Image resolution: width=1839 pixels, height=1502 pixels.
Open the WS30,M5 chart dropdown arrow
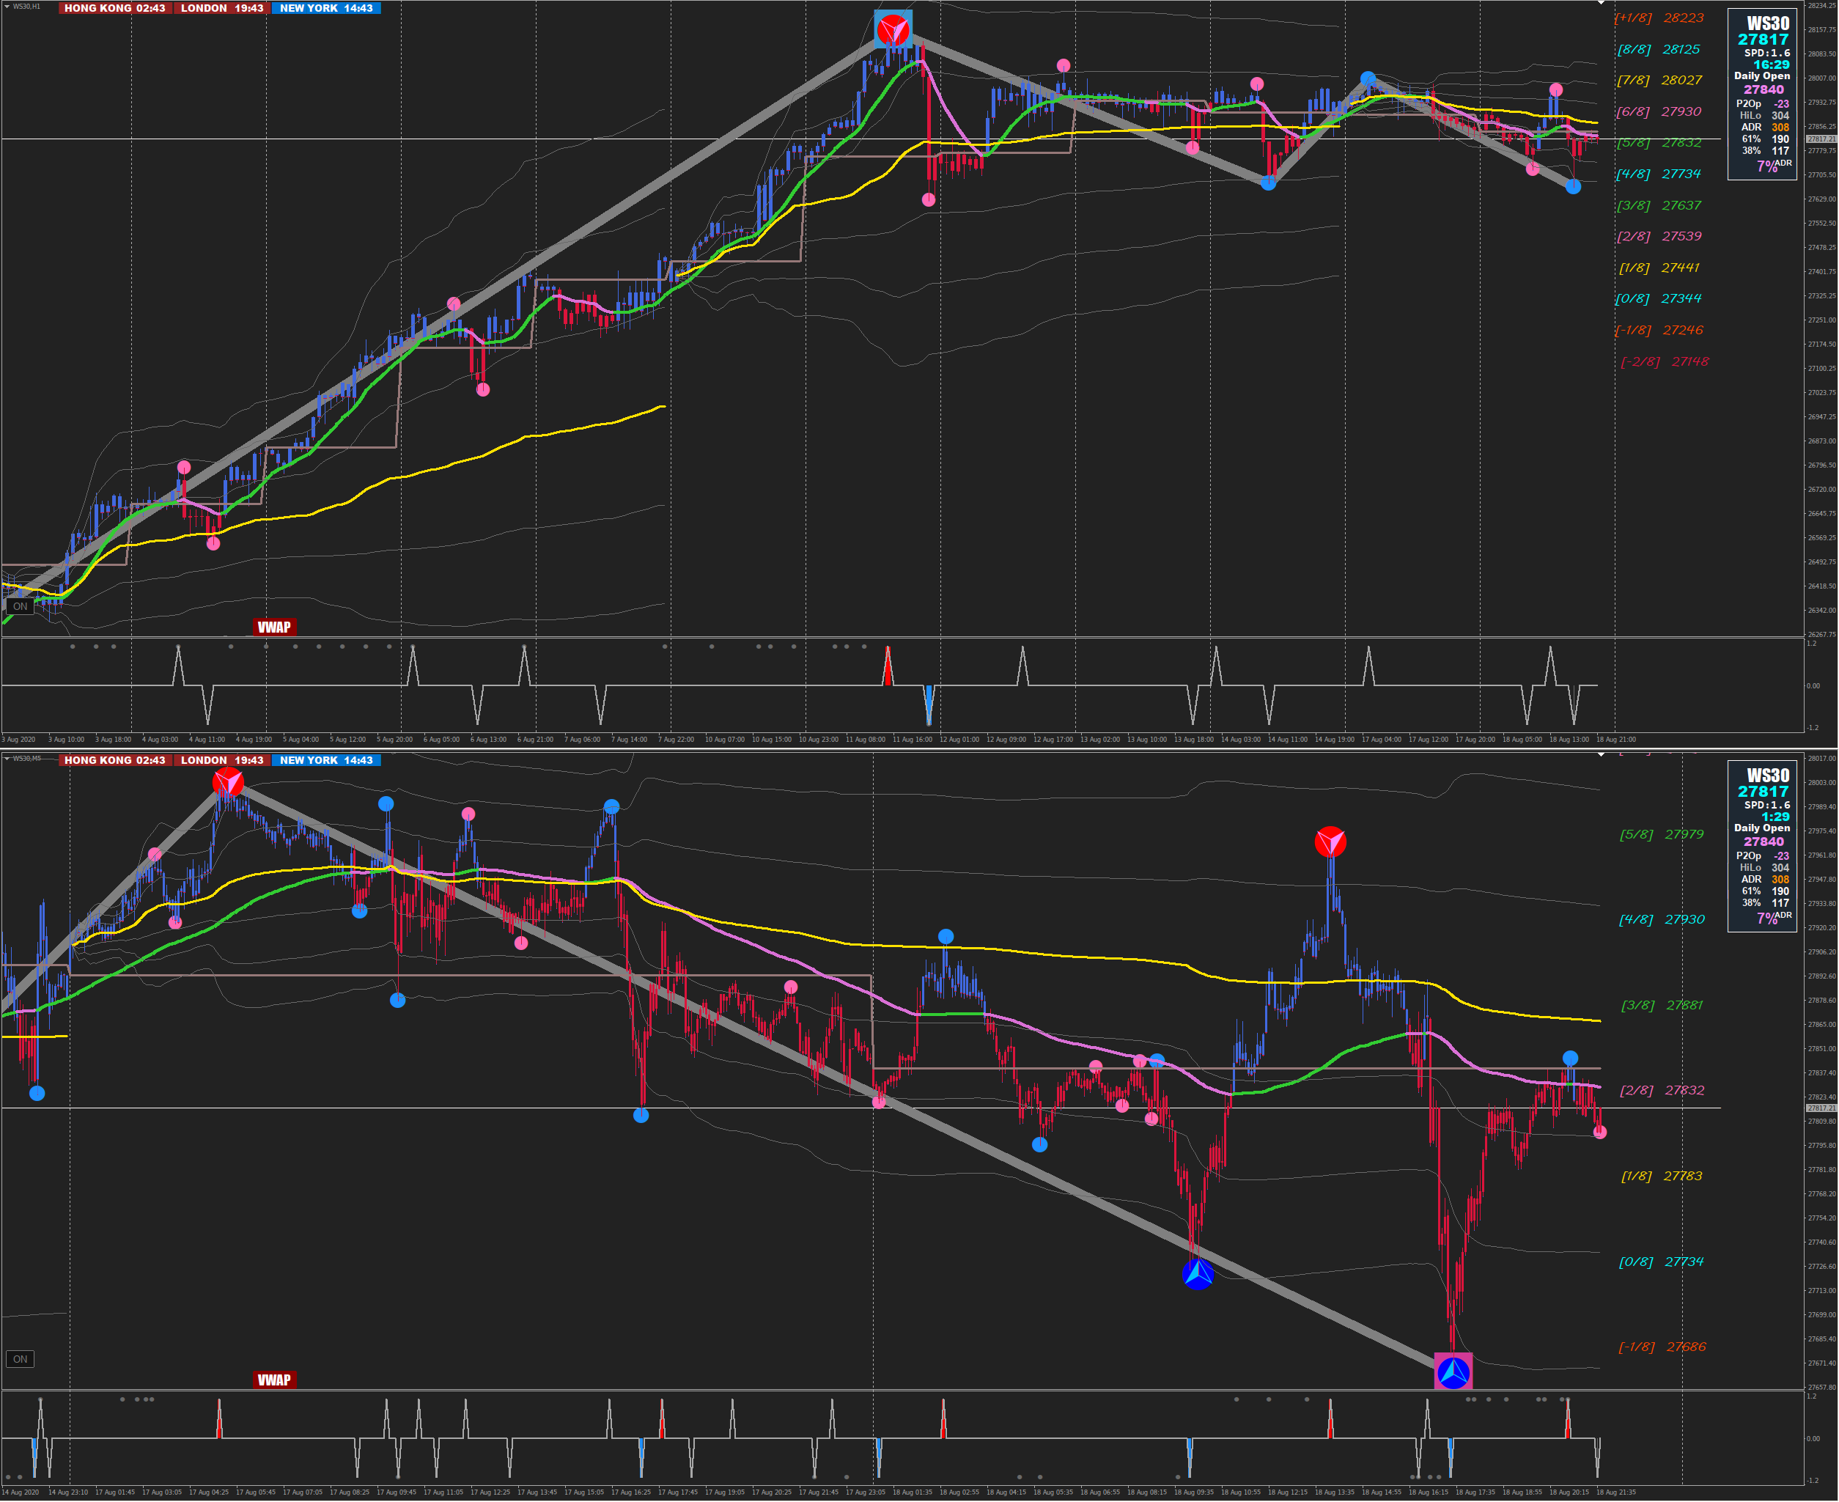[7, 759]
